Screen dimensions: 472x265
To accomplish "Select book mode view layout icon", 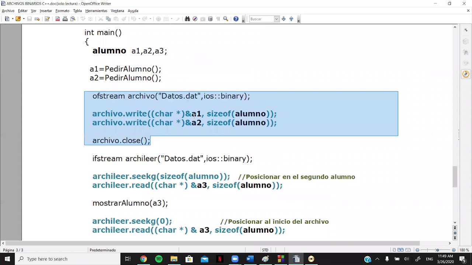I will 407,250.
